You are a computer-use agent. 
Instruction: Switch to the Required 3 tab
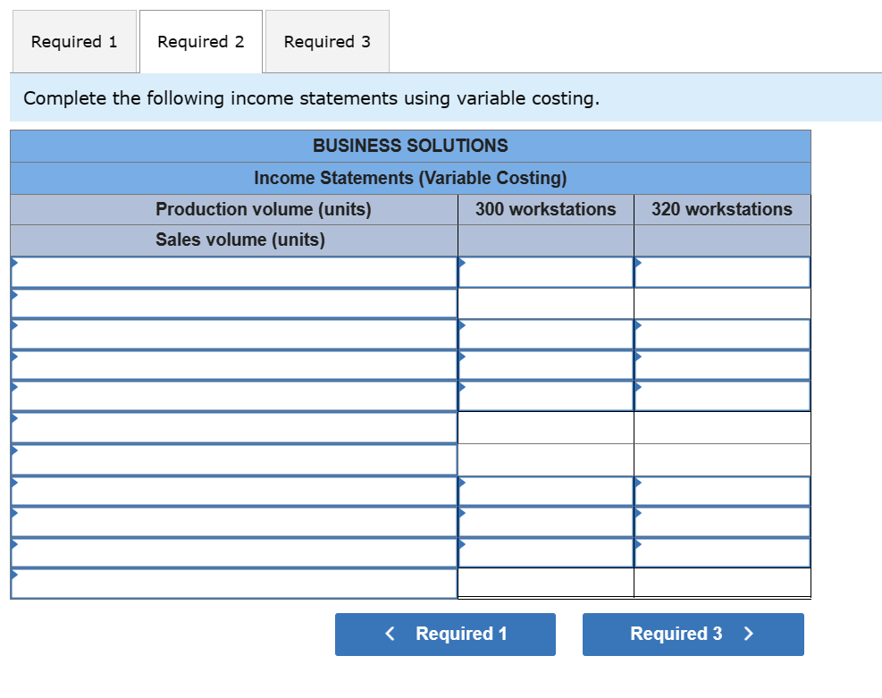[327, 41]
